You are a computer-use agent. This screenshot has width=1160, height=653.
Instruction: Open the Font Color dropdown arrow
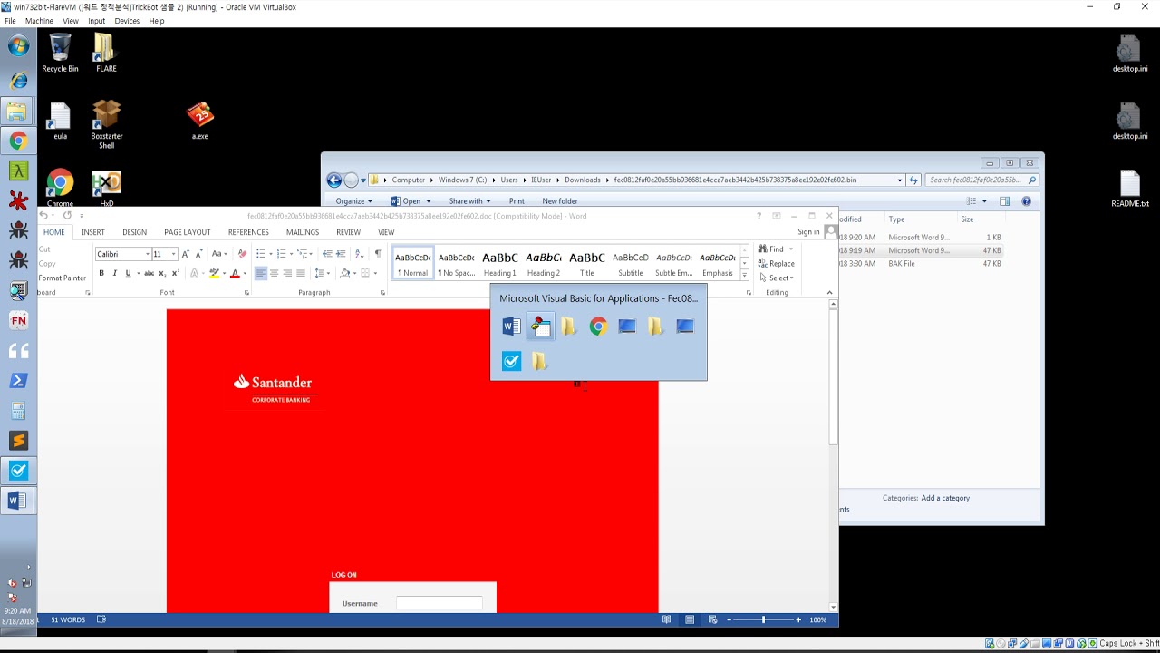(x=245, y=273)
